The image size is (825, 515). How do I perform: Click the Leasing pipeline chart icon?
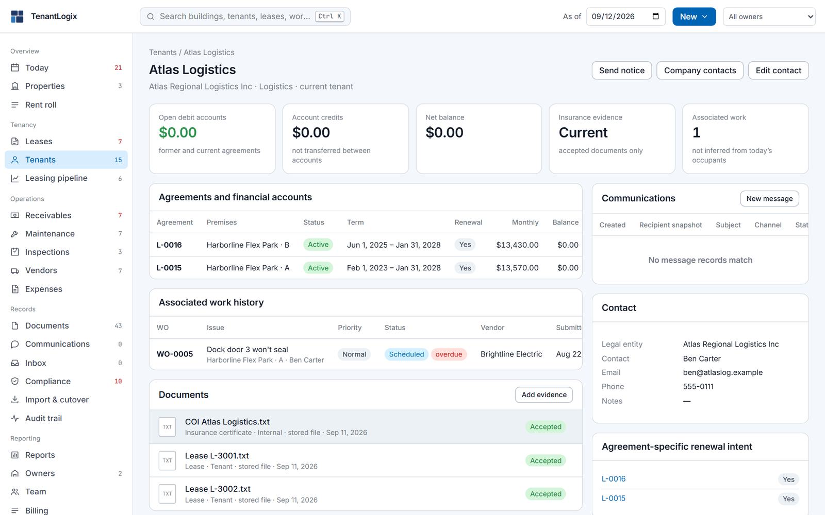(x=15, y=178)
